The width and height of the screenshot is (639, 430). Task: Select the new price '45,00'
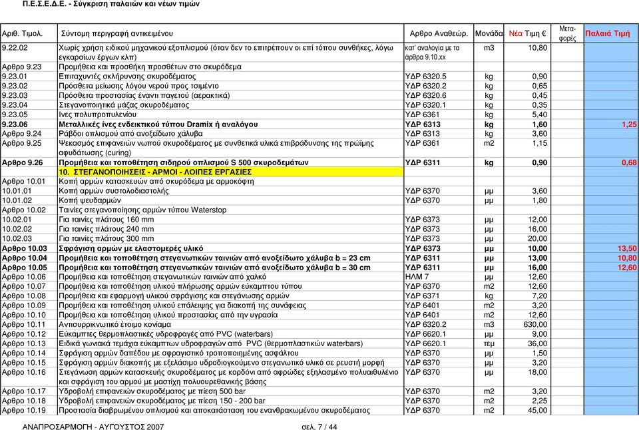(538, 411)
